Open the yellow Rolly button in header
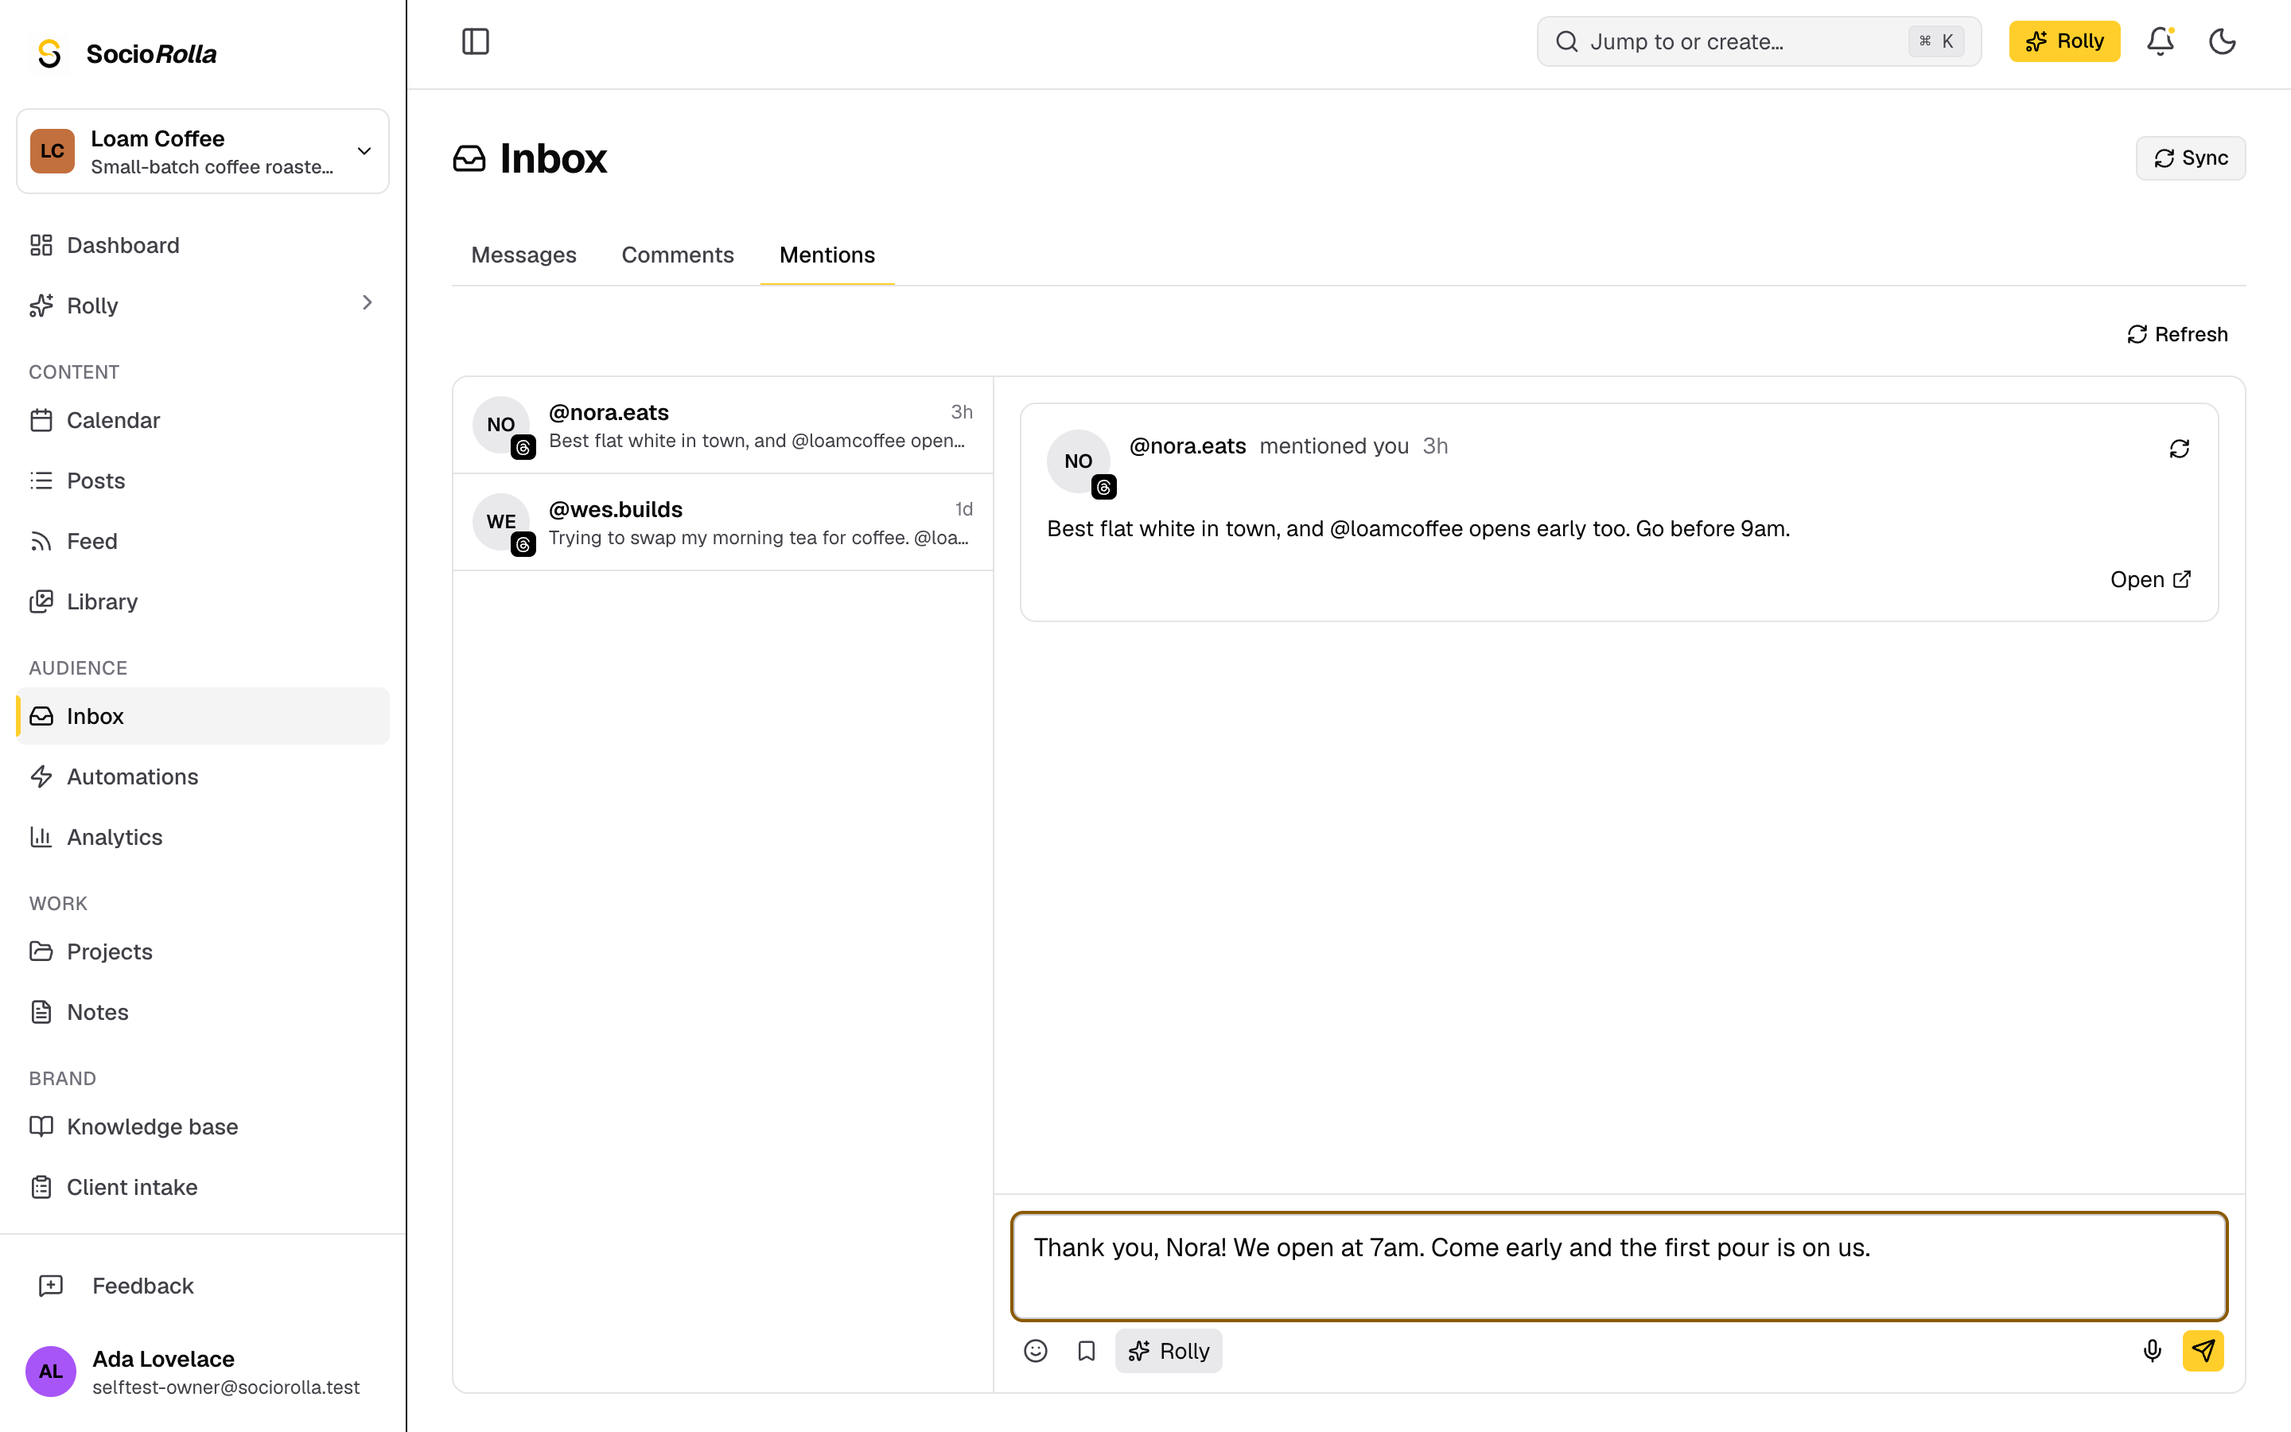2291x1432 pixels. (2063, 41)
